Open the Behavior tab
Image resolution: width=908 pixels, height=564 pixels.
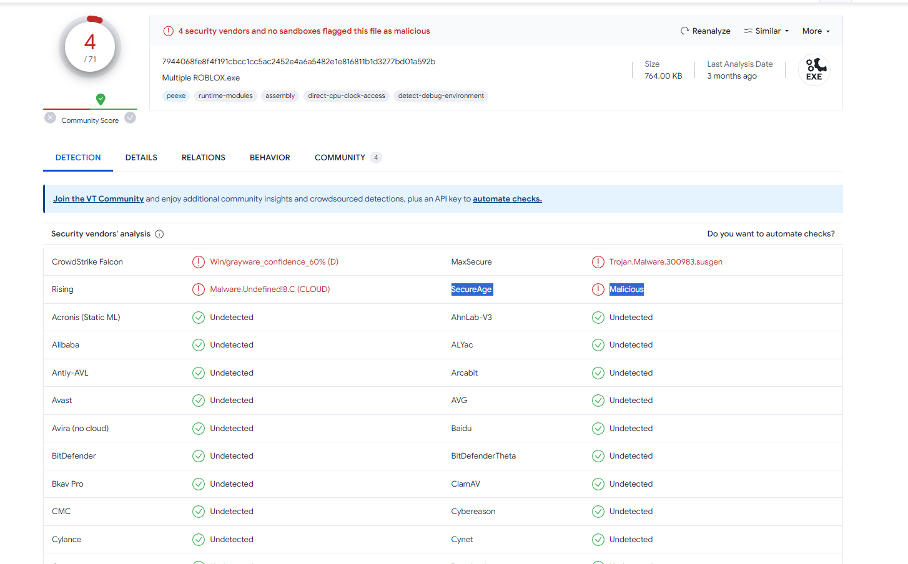tap(270, 158)
